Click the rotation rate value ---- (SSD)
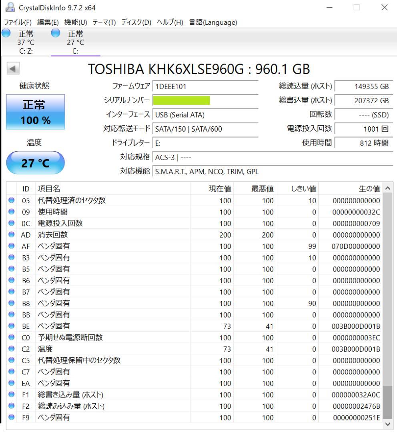The image size is (397, 432). pos(364,115)
